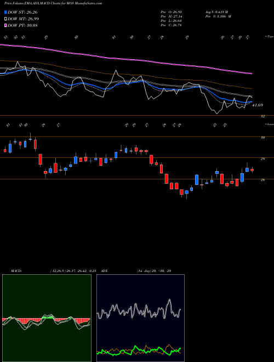Select the 'DOW MT: 26.99' legend label
274x362 pixels.
pos(23,19)
